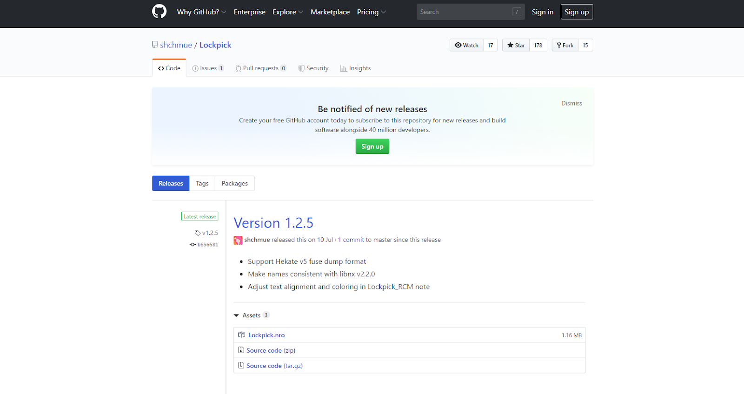Click Sign in in the header
This screenshot has height=394, width=744.
click(x=543, y=12)
